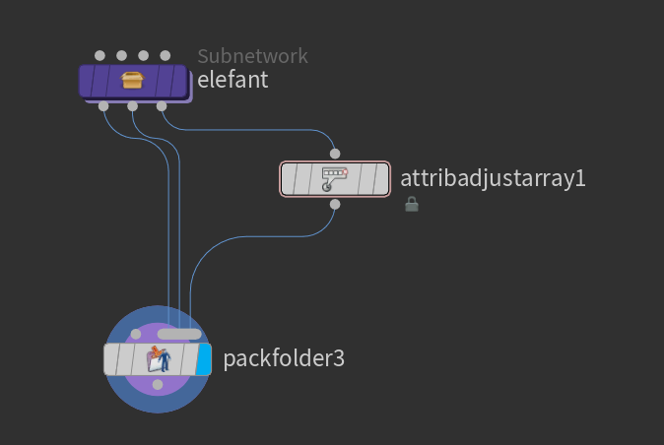664x445 pixels.
Task: Click the first output connector of elefant
Action: [x=103, y=106]
